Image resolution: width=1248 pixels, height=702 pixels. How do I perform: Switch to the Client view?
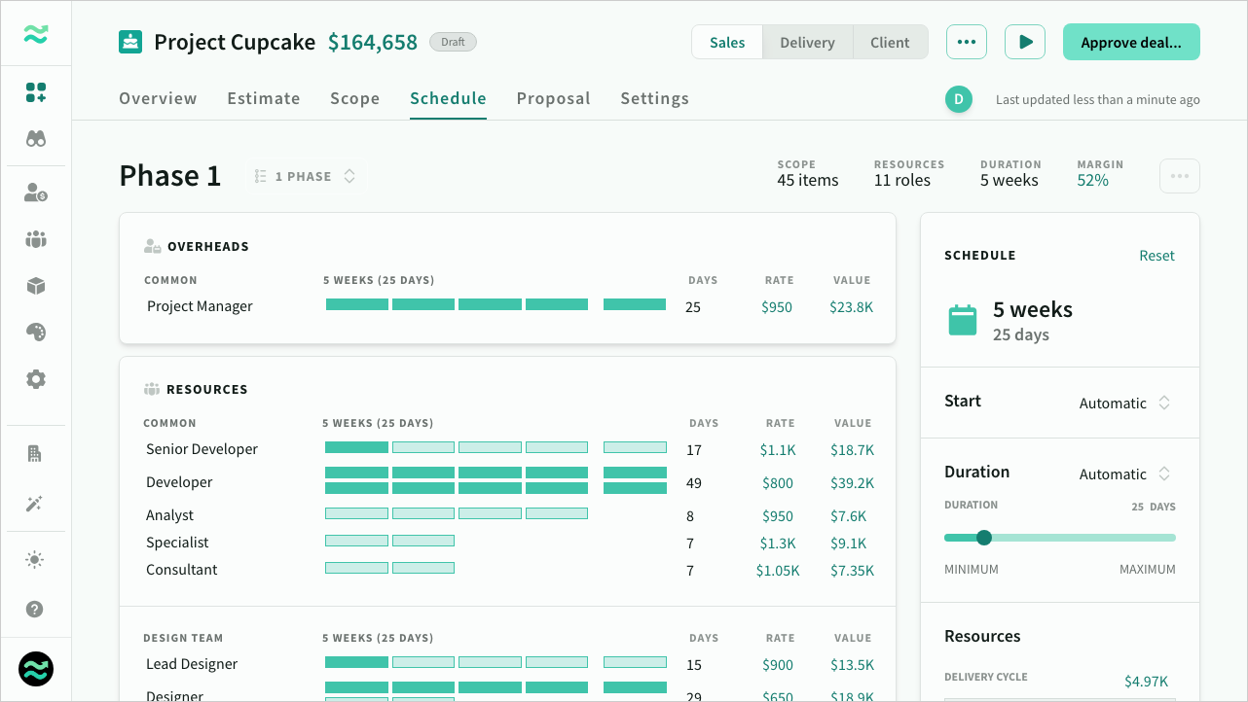pos(890,43)
